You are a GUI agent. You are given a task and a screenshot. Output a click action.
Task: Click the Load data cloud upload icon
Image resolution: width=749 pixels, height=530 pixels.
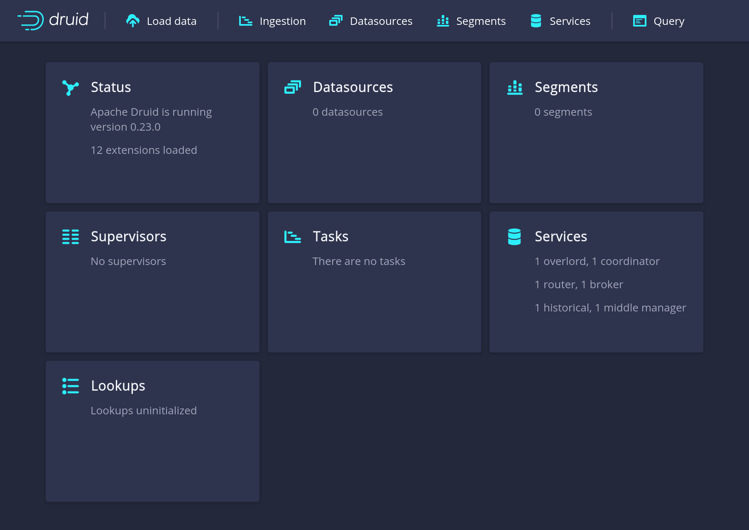(132, 21)
